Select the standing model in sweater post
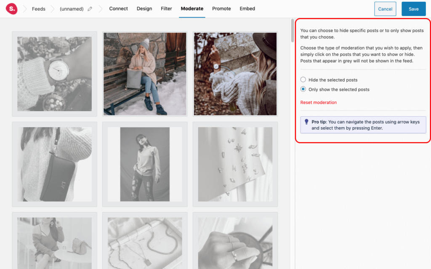431x269 pixels. coord(145,164)
